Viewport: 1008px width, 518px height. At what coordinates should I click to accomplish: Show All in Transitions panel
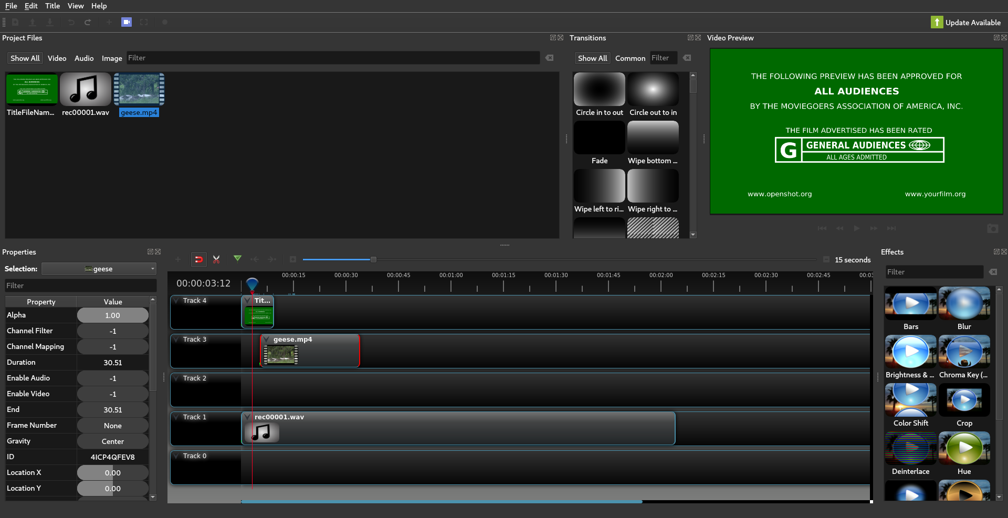click(592, 58)
